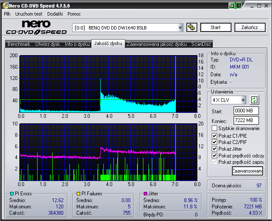Click the disabled Pokaż prędkość zapisu checkbox
This screenshot has height=221, width=272.
[x=214, y=162]
